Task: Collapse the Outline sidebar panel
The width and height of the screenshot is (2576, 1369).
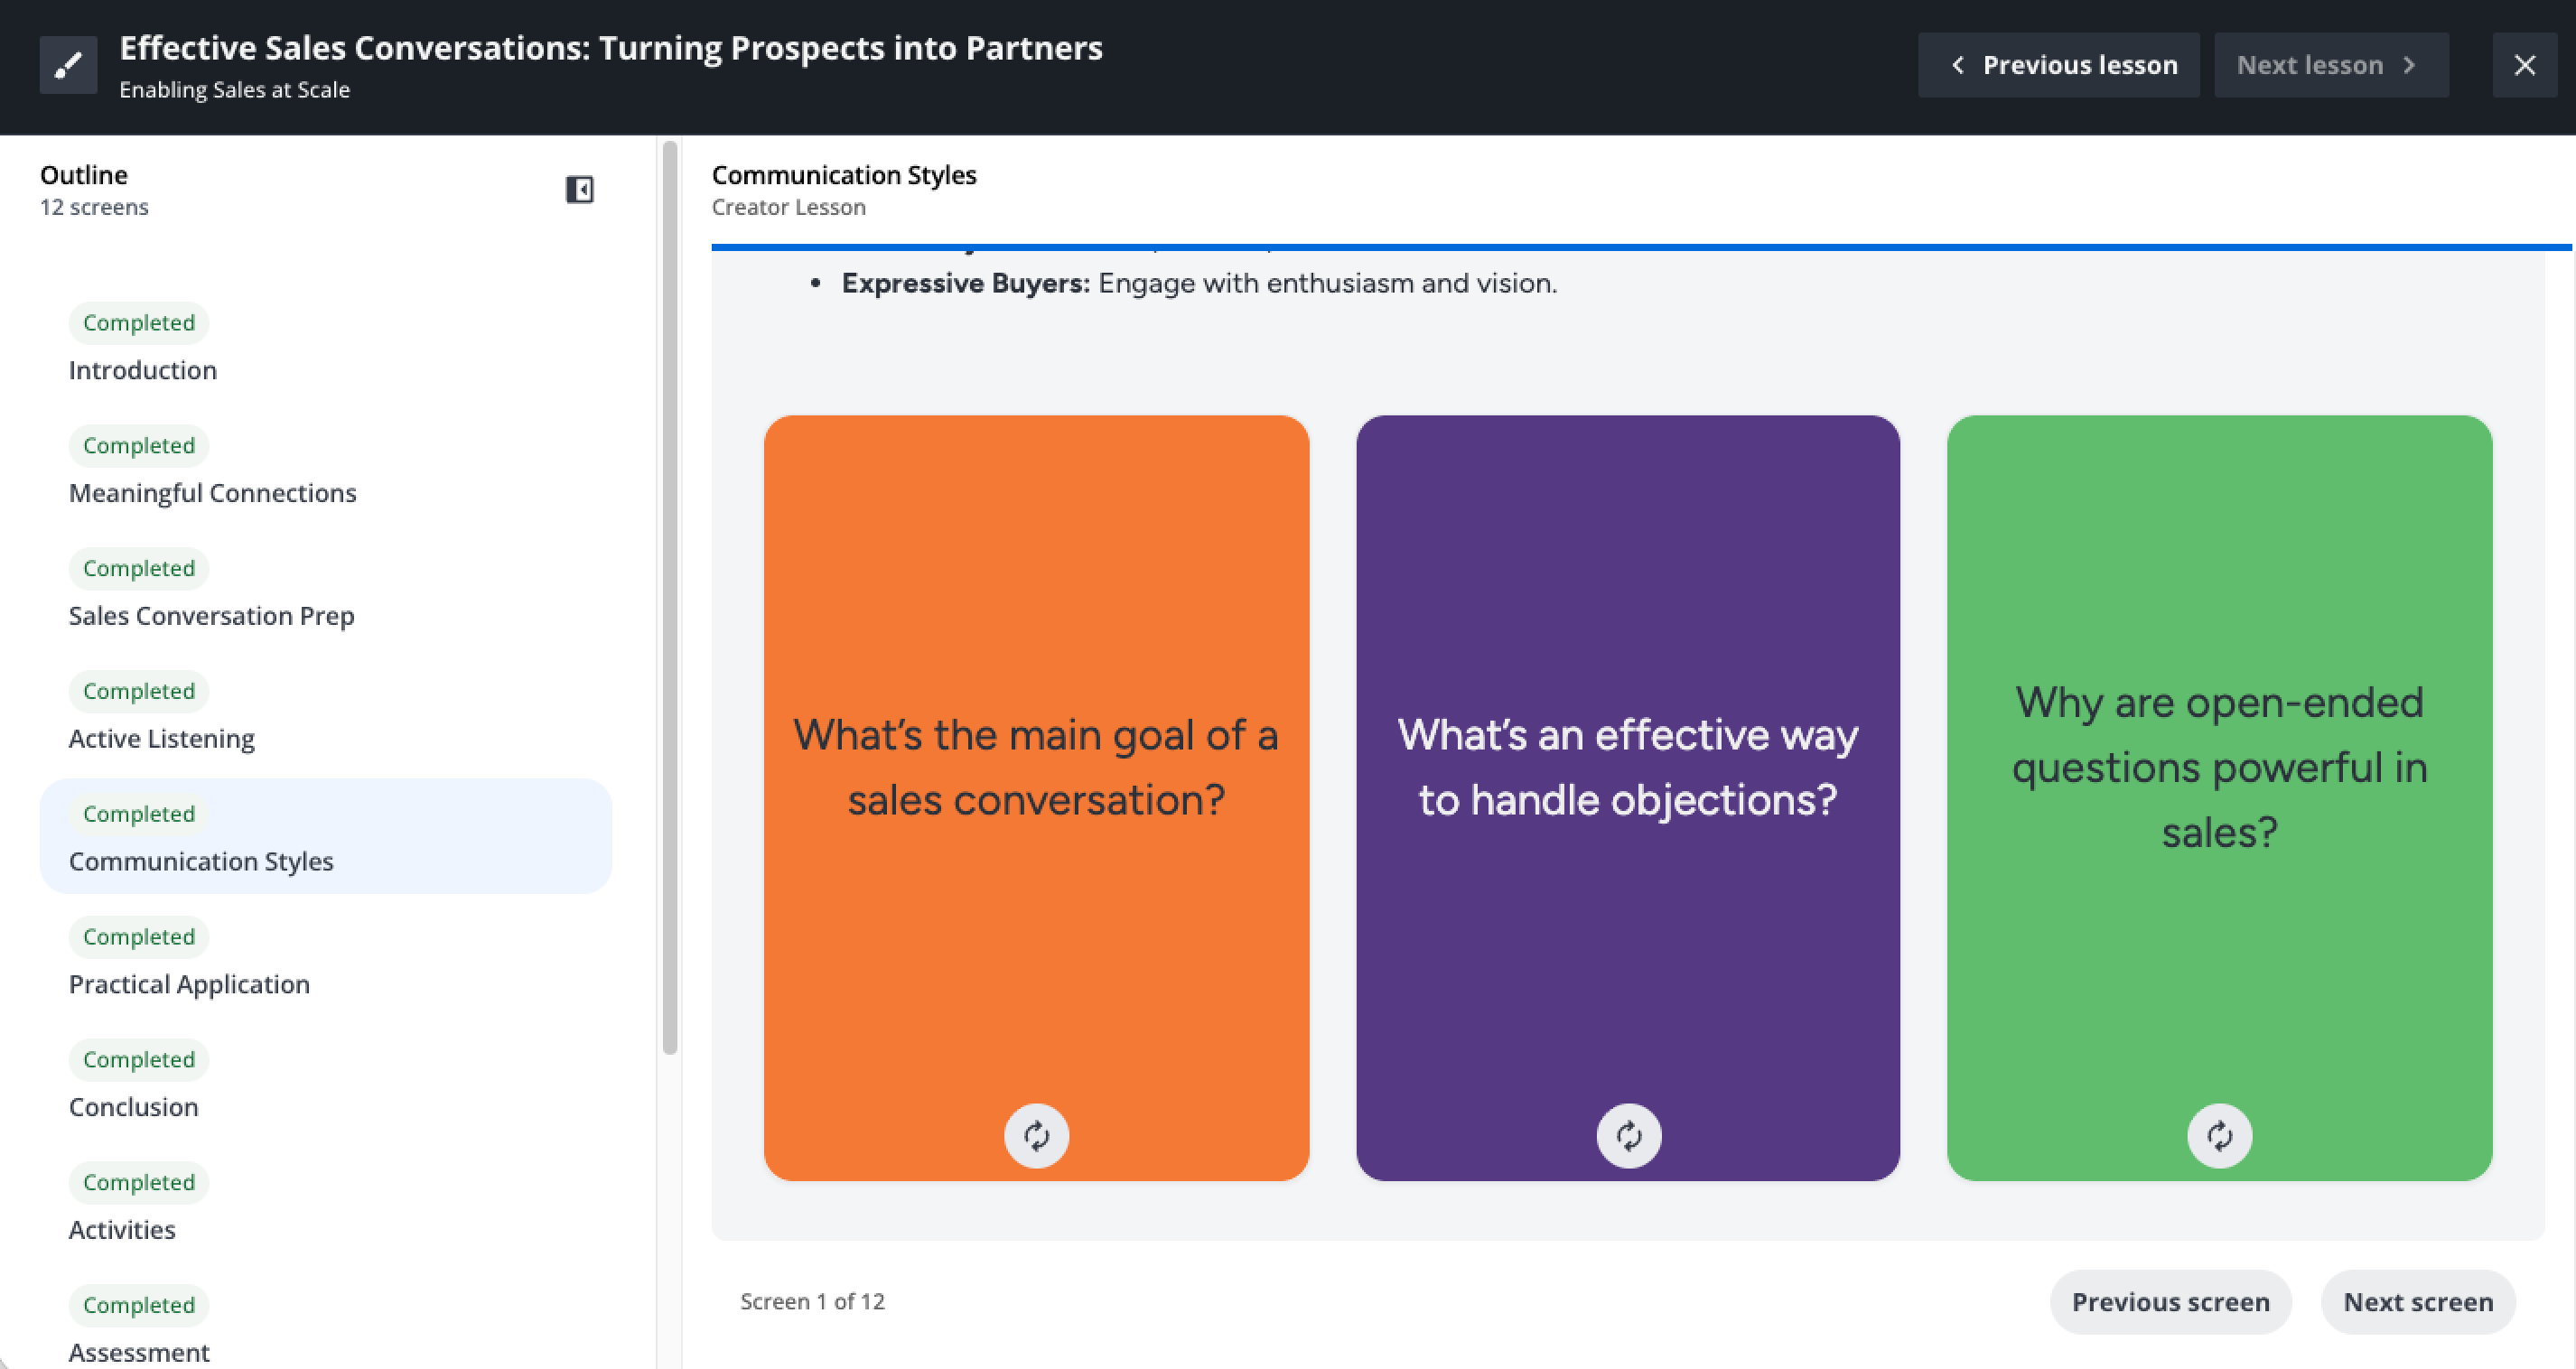Action: tap(579, 189)
